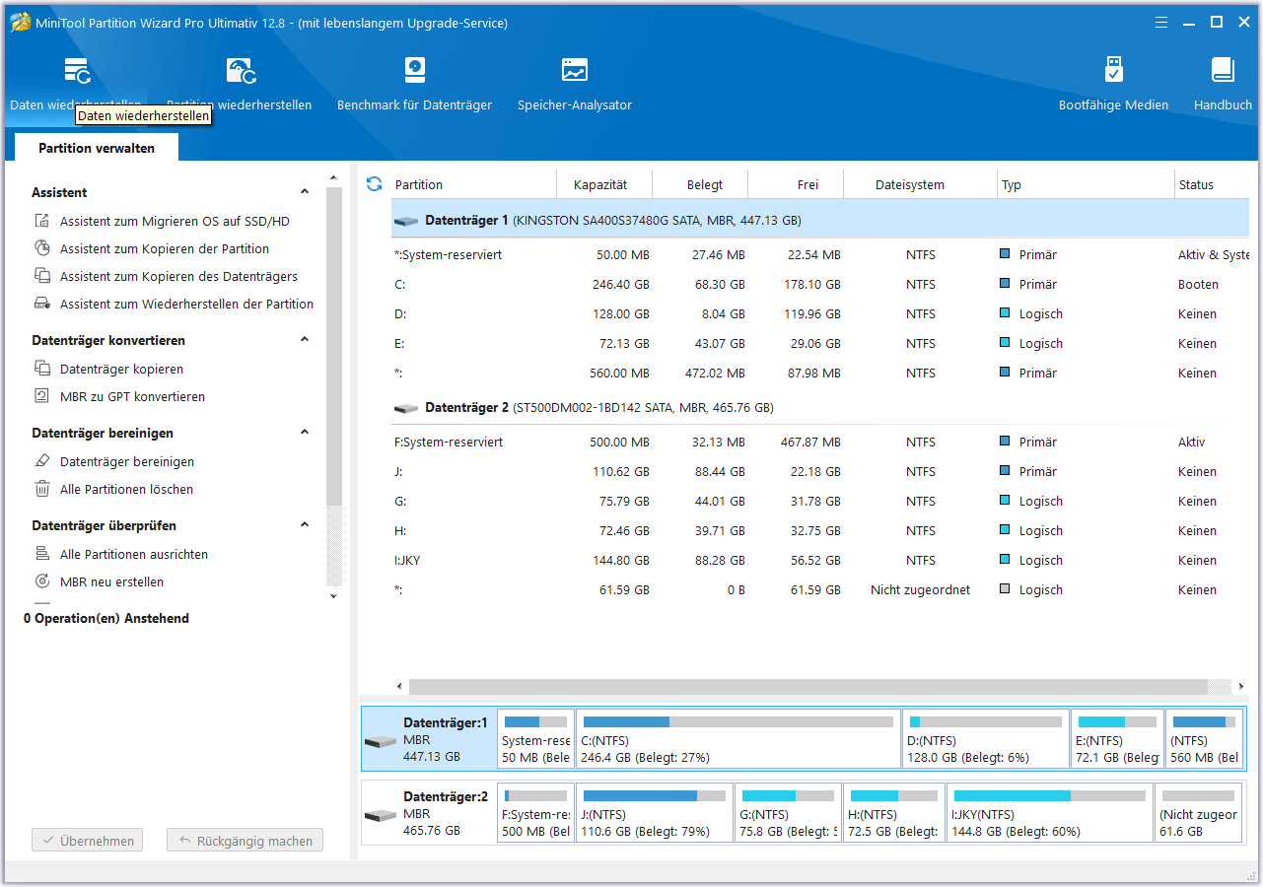Screen dimensions: 1263x887
Task: Select the J: partition row
Action: click(819, 472)
